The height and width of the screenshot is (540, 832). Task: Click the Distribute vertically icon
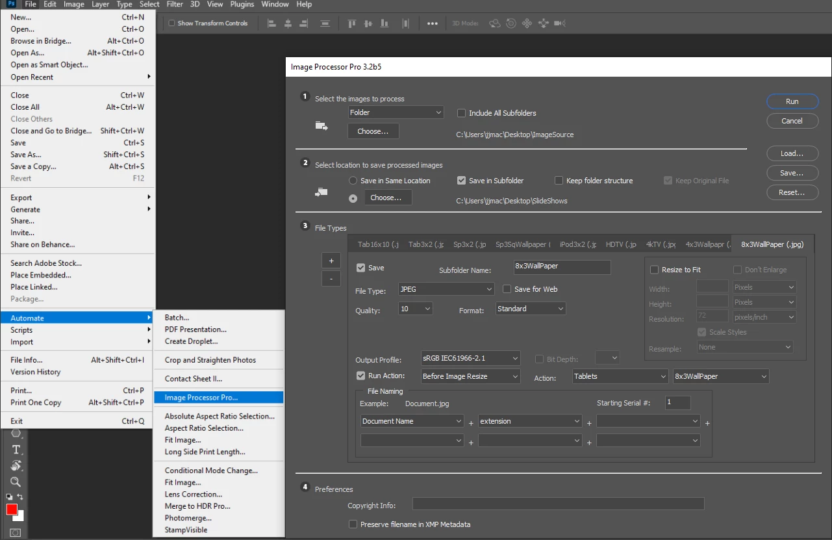pos(326,23)
